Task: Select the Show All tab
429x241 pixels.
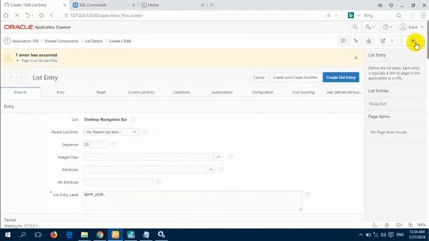Action: [20, 92]
